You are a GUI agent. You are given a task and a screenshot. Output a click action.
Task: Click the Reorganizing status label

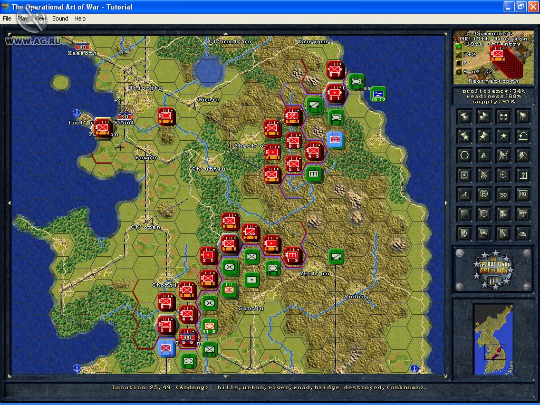pyautogui.click(x=494, y=81)
